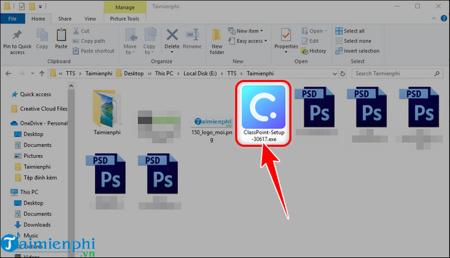Open the File menu
Image resolution: width=450 pixels, height=258 pixels.
12,19
